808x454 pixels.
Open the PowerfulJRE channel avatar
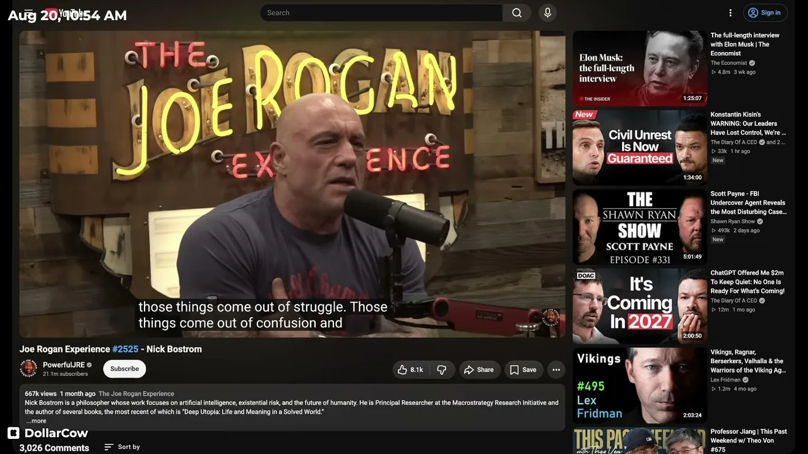(x=28, y=368)
